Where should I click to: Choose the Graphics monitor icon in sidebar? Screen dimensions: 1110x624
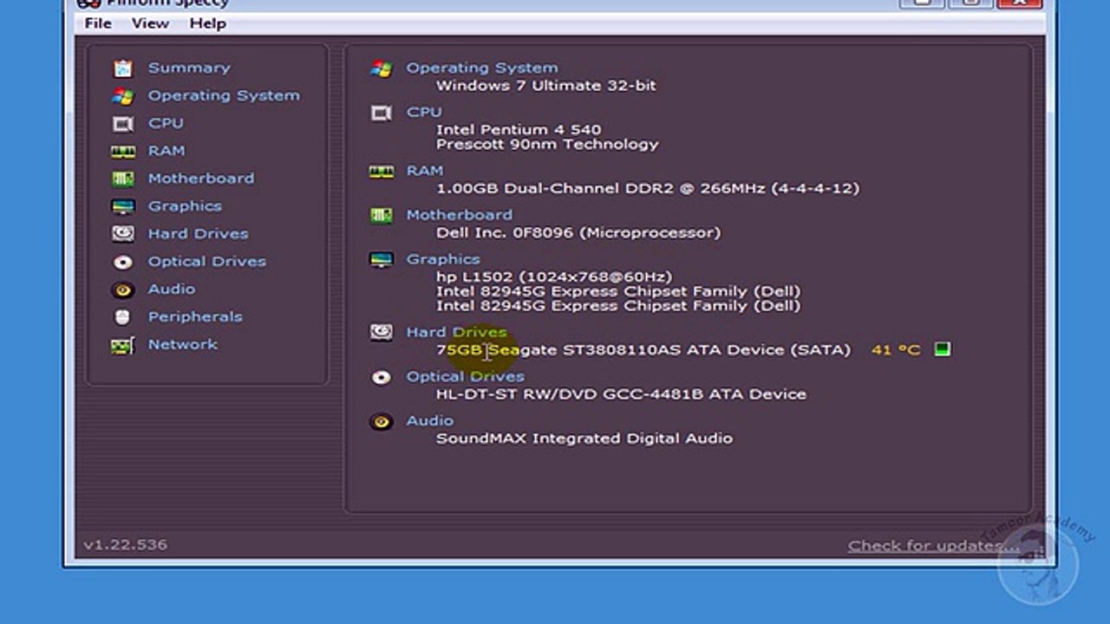[x=123, y=206]
